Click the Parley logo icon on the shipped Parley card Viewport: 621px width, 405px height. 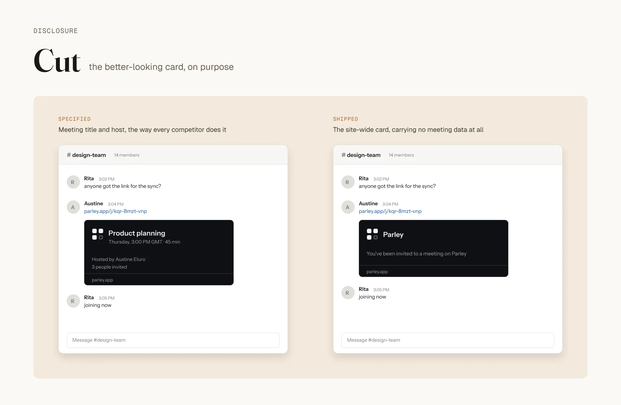tap(372, 234)
